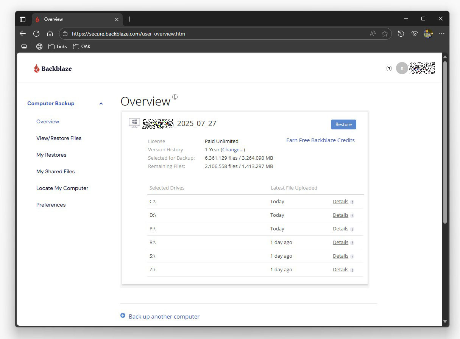
Task: Add page to favorites star icon
Action: [385, 34]
